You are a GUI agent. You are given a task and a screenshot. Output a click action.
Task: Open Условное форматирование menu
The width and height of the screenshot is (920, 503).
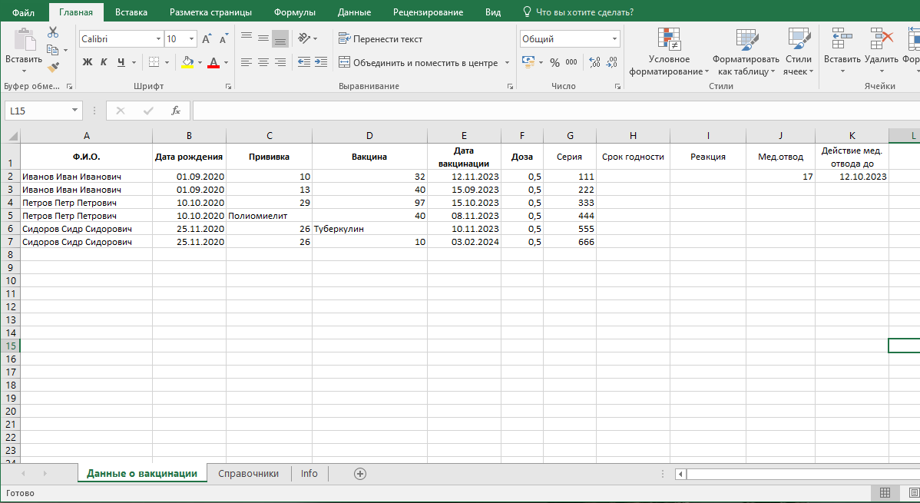(669, 51)
